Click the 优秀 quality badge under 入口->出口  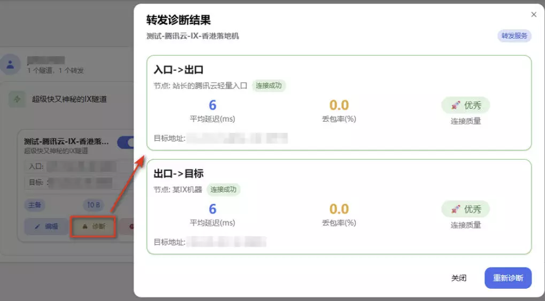pyautogui.click(x=465, y=105)
